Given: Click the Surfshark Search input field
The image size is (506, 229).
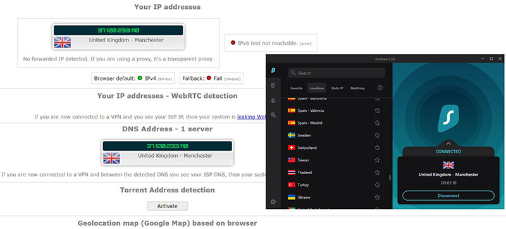Looking at the screenshot, I should pos(336,73).
